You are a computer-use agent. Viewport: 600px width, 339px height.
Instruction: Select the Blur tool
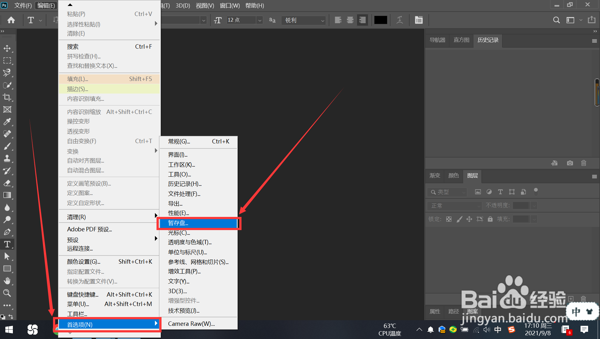click(7, 207)
